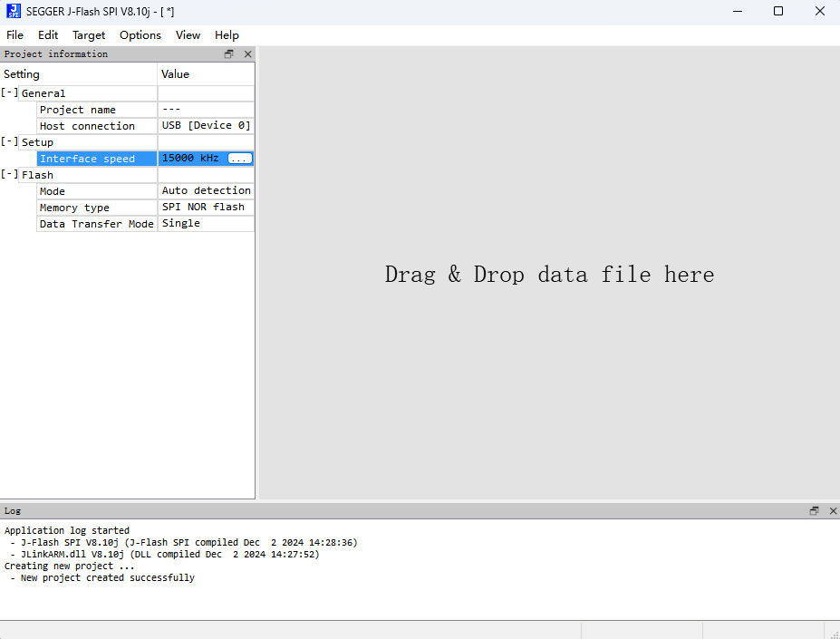Open the Target menu
The image size is (840, 639).
[89, 35]
